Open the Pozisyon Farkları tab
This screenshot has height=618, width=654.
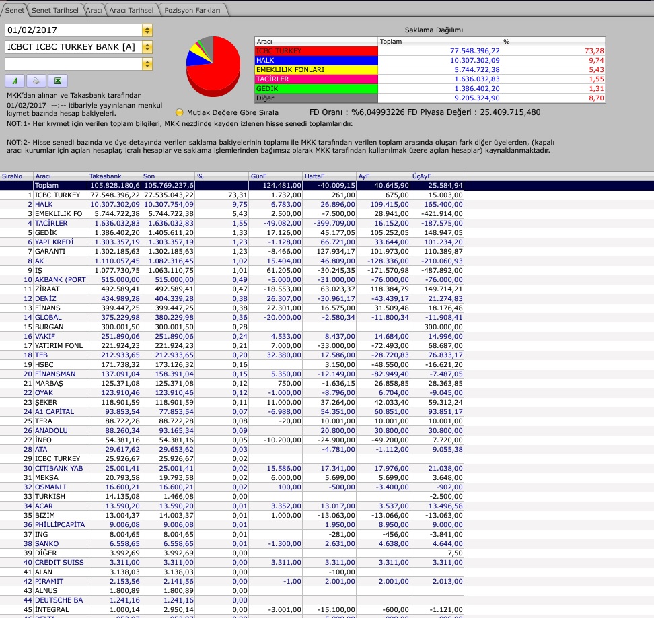point(192,10)
